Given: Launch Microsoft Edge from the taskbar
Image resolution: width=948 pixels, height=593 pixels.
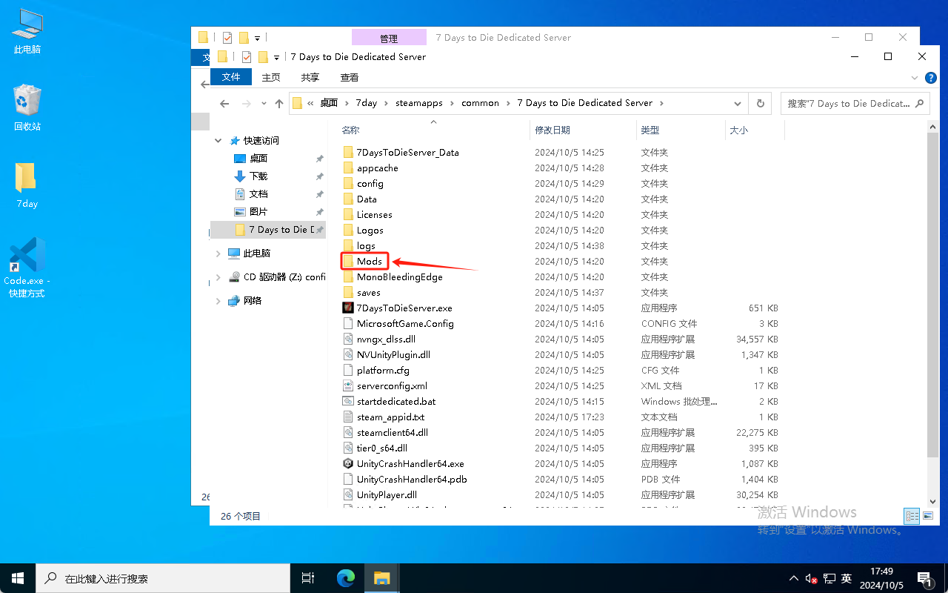Looking at the screenshot, I should [x=346, y=578].
